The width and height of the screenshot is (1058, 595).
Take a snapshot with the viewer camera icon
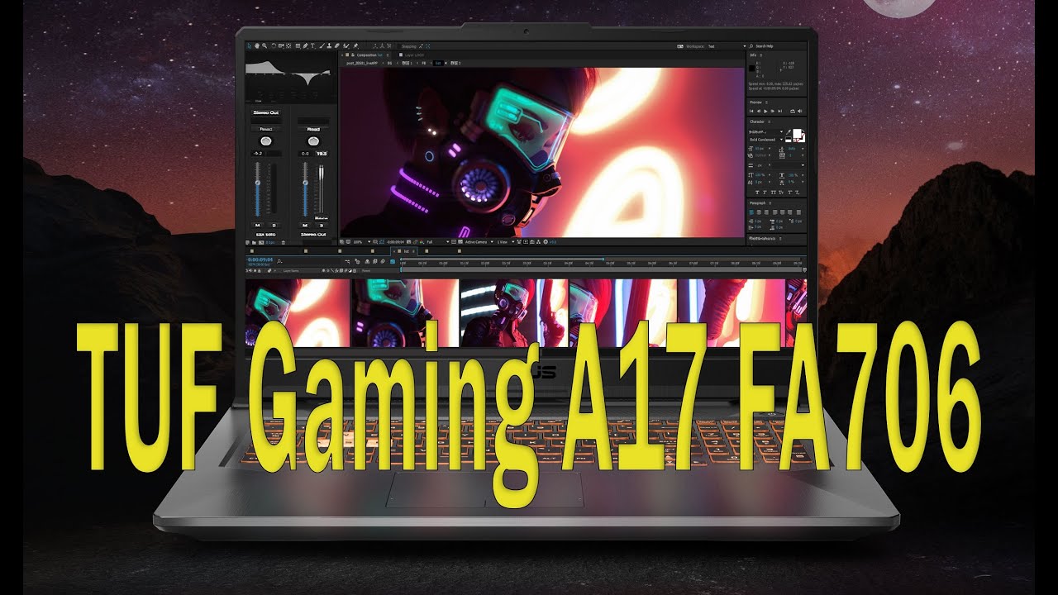tap(408, 242)
